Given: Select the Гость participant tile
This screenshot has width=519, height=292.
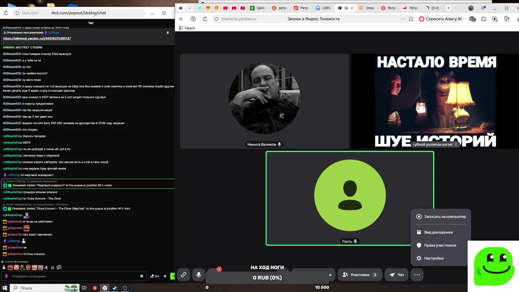Looking at the screenshot, I should (x=350, y=198).
